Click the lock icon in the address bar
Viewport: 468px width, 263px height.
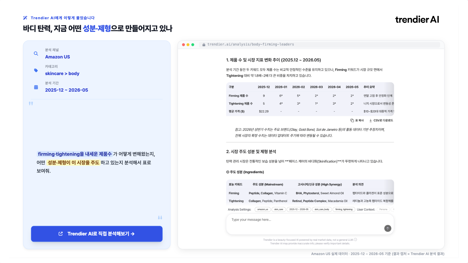pyautogui.click(x=204, y=44)
